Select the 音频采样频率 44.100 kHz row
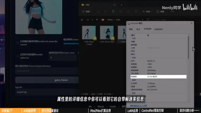Screen dimensions: 201x113 159,90
